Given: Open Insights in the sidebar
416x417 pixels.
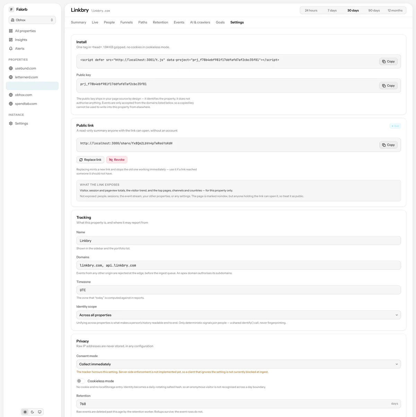Looking at the screenshot, I should (32, 40).
